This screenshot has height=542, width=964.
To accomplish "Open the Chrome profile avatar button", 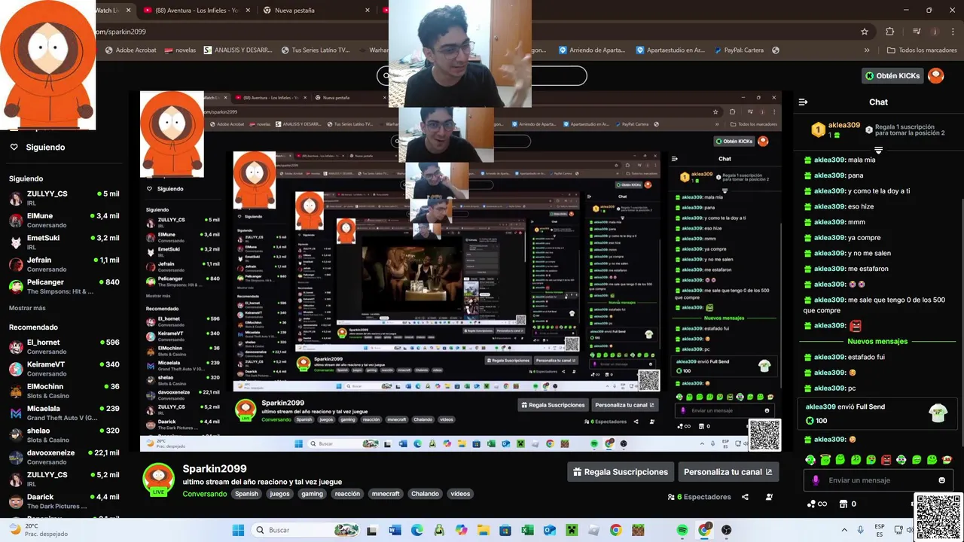I will (935, 32).
